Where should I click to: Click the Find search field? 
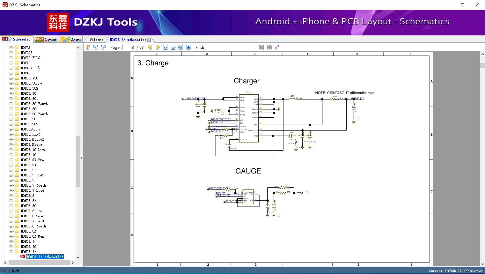click(x=231, y=47)
